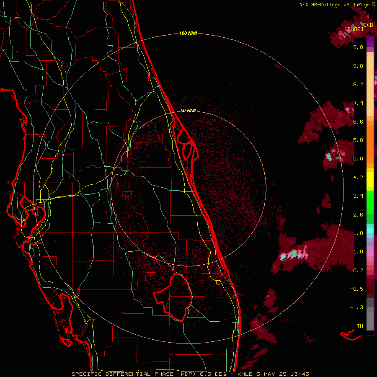Click the -1.3 scale value
Viewport: 377px width, 377px height.
coord(356,307)
